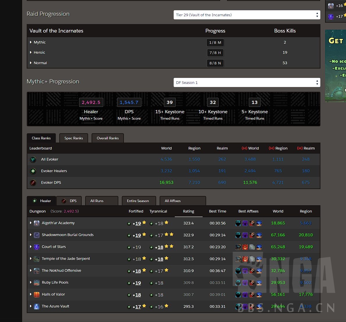Viewport: 346px width, 322px height.
Task: Click the Algeth'ar Academy dungeon icon
Action: tap(37, 223)
